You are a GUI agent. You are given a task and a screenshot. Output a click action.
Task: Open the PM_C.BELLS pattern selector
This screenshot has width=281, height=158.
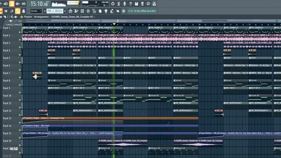[x=54, y=11]
